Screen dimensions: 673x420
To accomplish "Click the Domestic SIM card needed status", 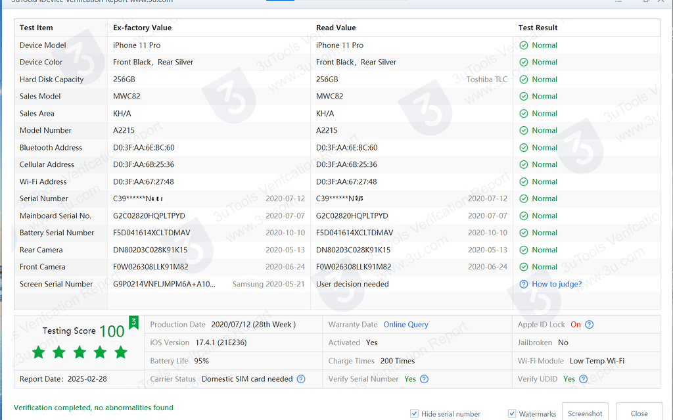I will click(247, 379).
